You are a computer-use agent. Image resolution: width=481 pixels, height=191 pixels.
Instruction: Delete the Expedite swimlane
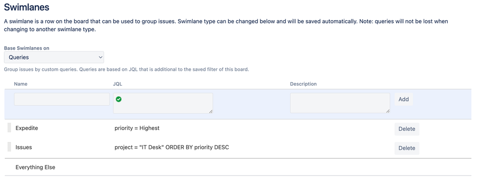point(407,129)
